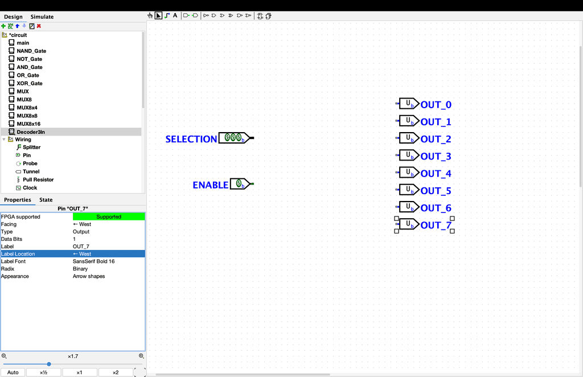
Task: Open the Appearance property dropdown
Action: 108,276
